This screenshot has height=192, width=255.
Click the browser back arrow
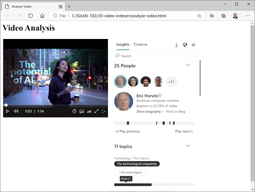[x=8, y=16]
